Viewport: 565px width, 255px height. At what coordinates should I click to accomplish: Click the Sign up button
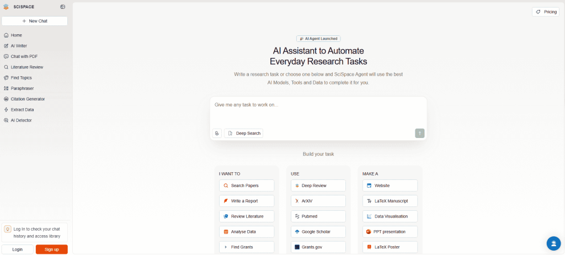[x=51, y=249]
